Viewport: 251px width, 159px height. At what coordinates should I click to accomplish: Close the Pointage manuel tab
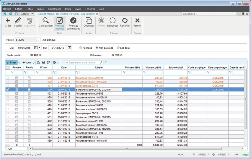pos(97,14)
